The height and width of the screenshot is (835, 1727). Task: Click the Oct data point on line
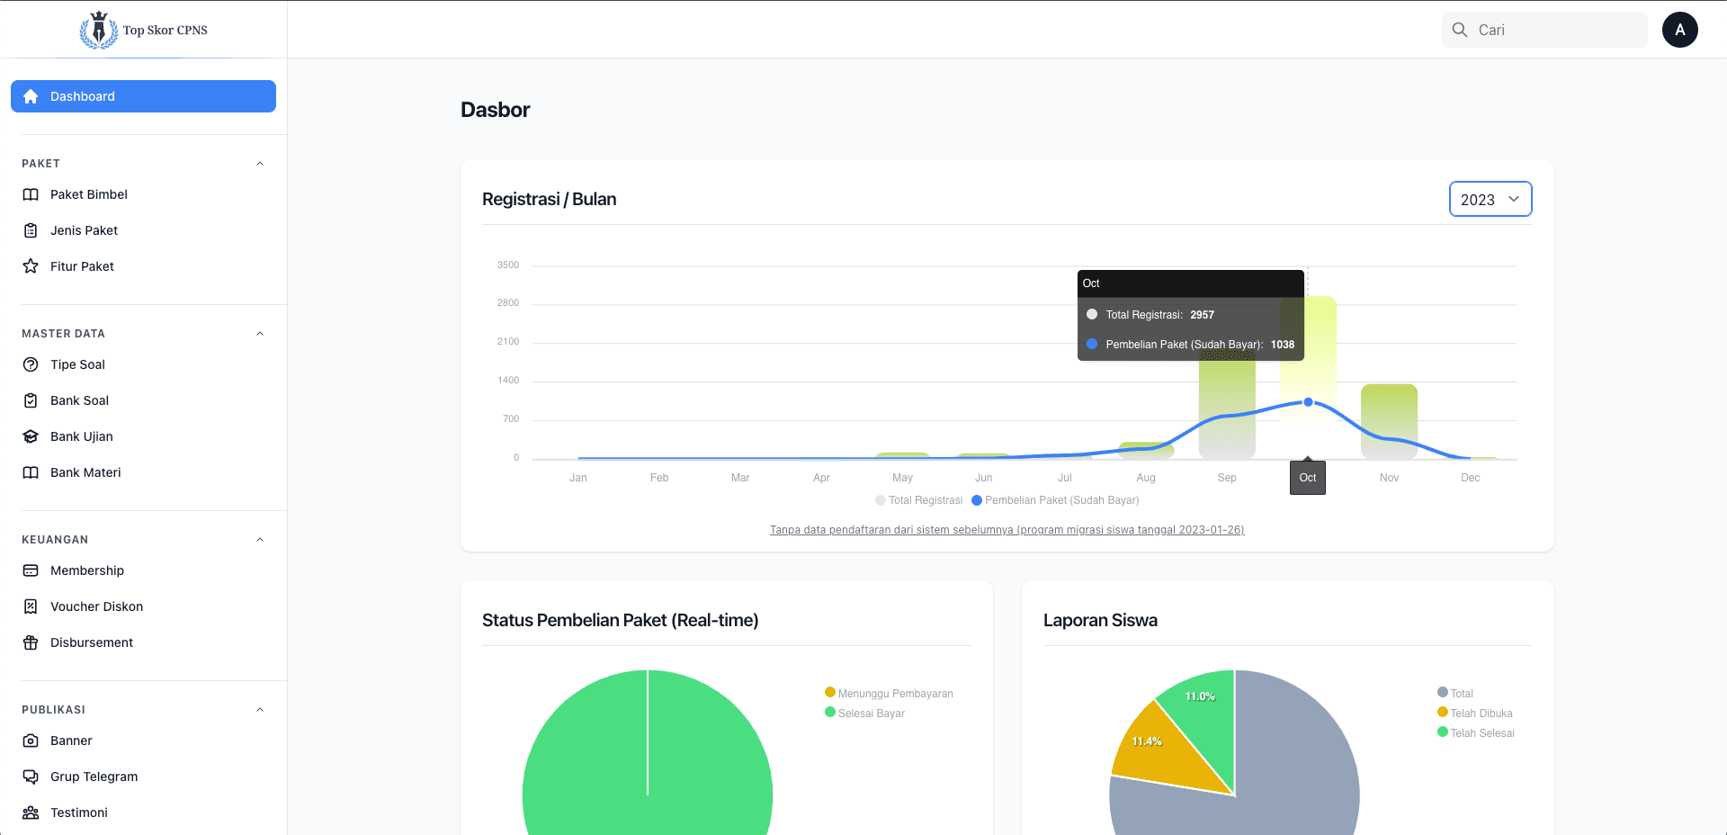[1308, 402]
